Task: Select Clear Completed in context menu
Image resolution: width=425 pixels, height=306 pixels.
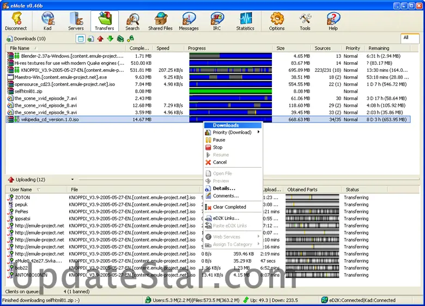Action: coord(229,207)
